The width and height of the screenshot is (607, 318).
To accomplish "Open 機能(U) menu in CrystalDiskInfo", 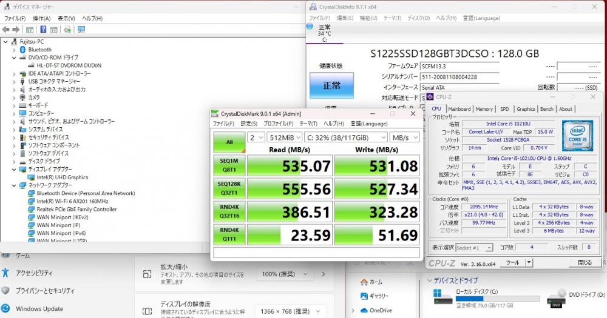I will [x=368, y=18].
